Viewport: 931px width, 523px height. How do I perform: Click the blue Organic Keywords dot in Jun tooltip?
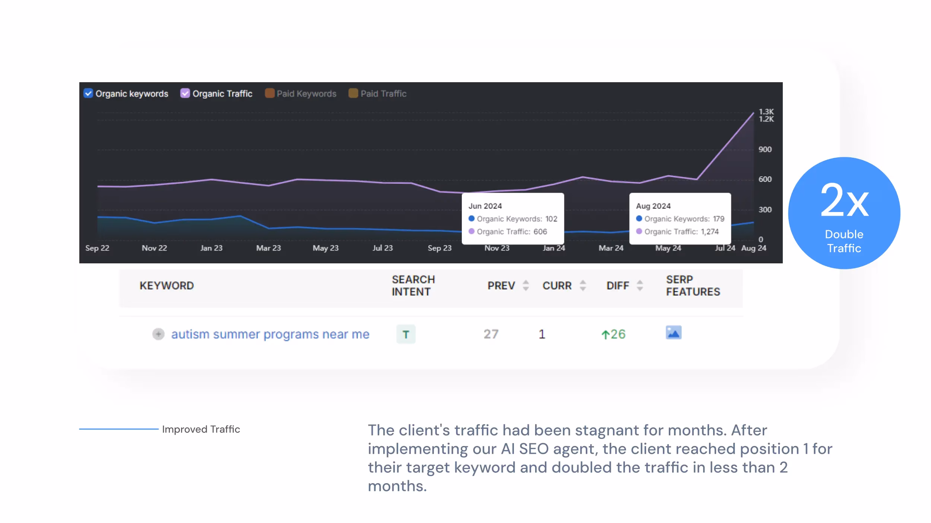(471, 219)
